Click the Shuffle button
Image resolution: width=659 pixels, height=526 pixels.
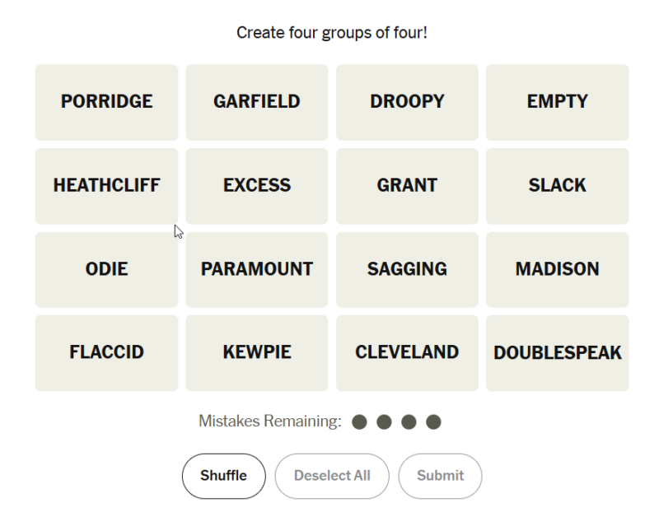click(223, 476)
